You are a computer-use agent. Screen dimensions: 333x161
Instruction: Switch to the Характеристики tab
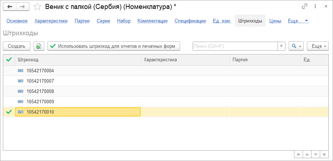[51, 21]
